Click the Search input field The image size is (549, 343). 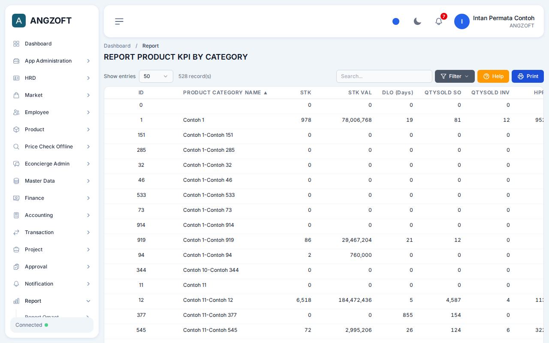click(384, 76)
